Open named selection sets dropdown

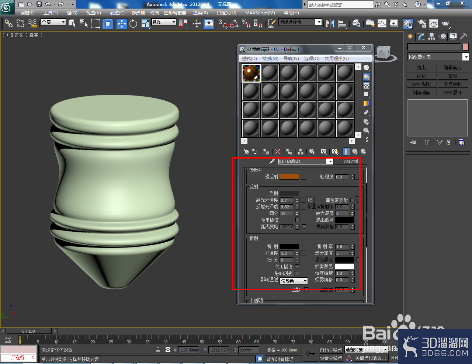(300, 22)
